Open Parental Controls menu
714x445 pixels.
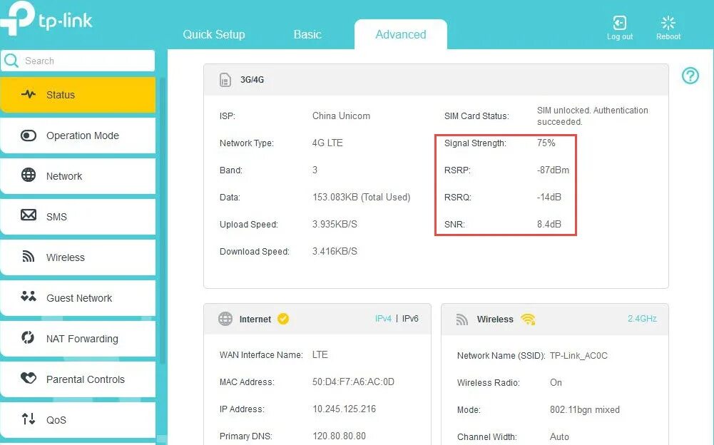tap(78, 379)
